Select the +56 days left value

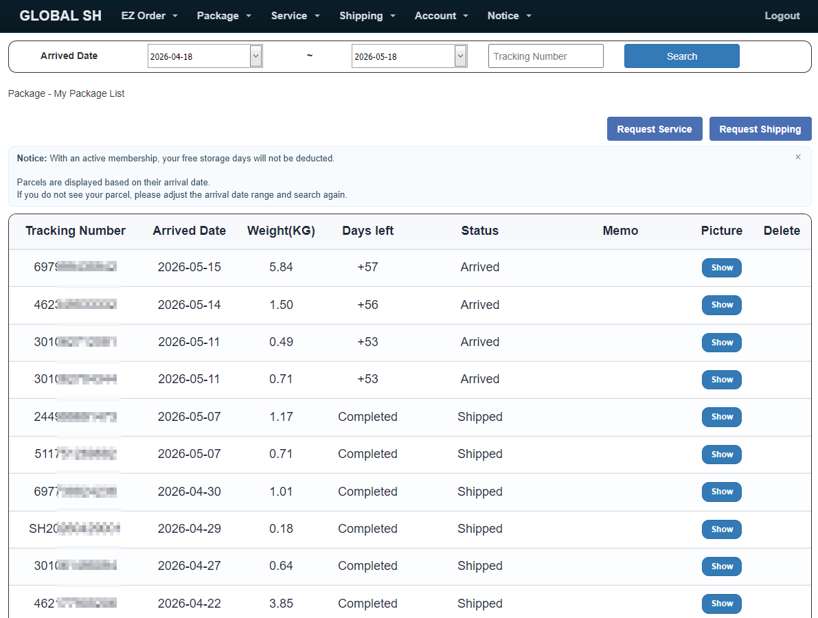coord(367,305)
